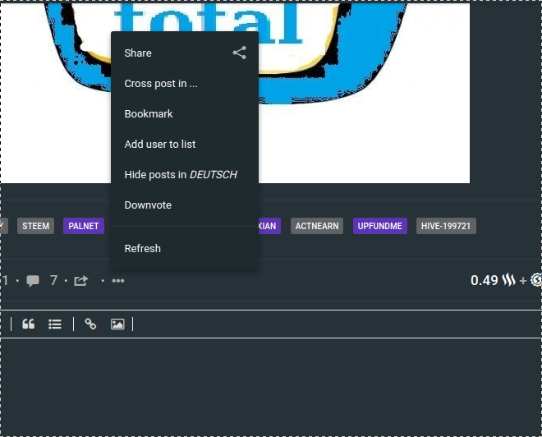
Task: Insert a blockquote with the quote icon
Action: pos(29,324)
